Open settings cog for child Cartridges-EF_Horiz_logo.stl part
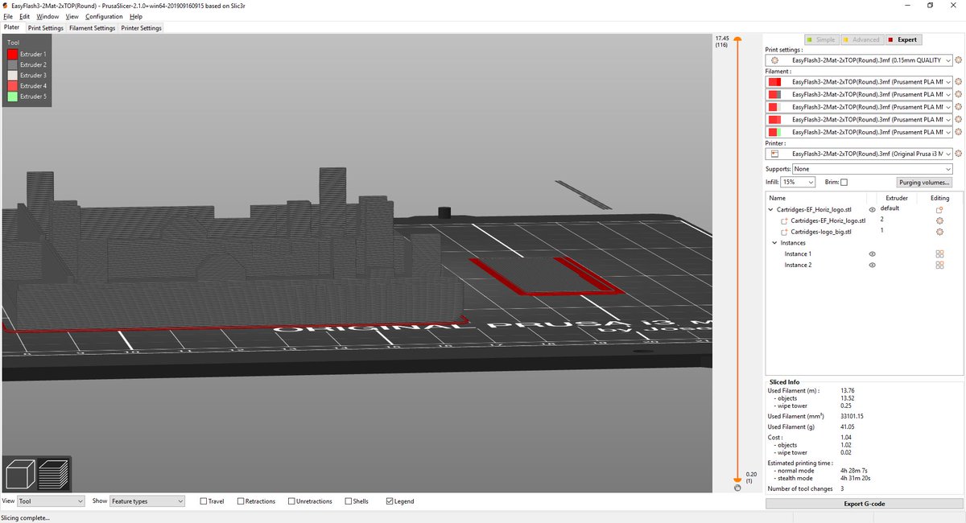 click(939, 220)
